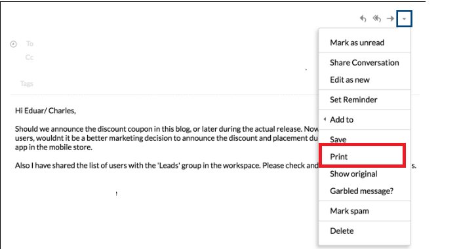The width and height of the screenshot is (459, 249).
Task: Choose Share Conversation from menu
Action: point(365,63)
